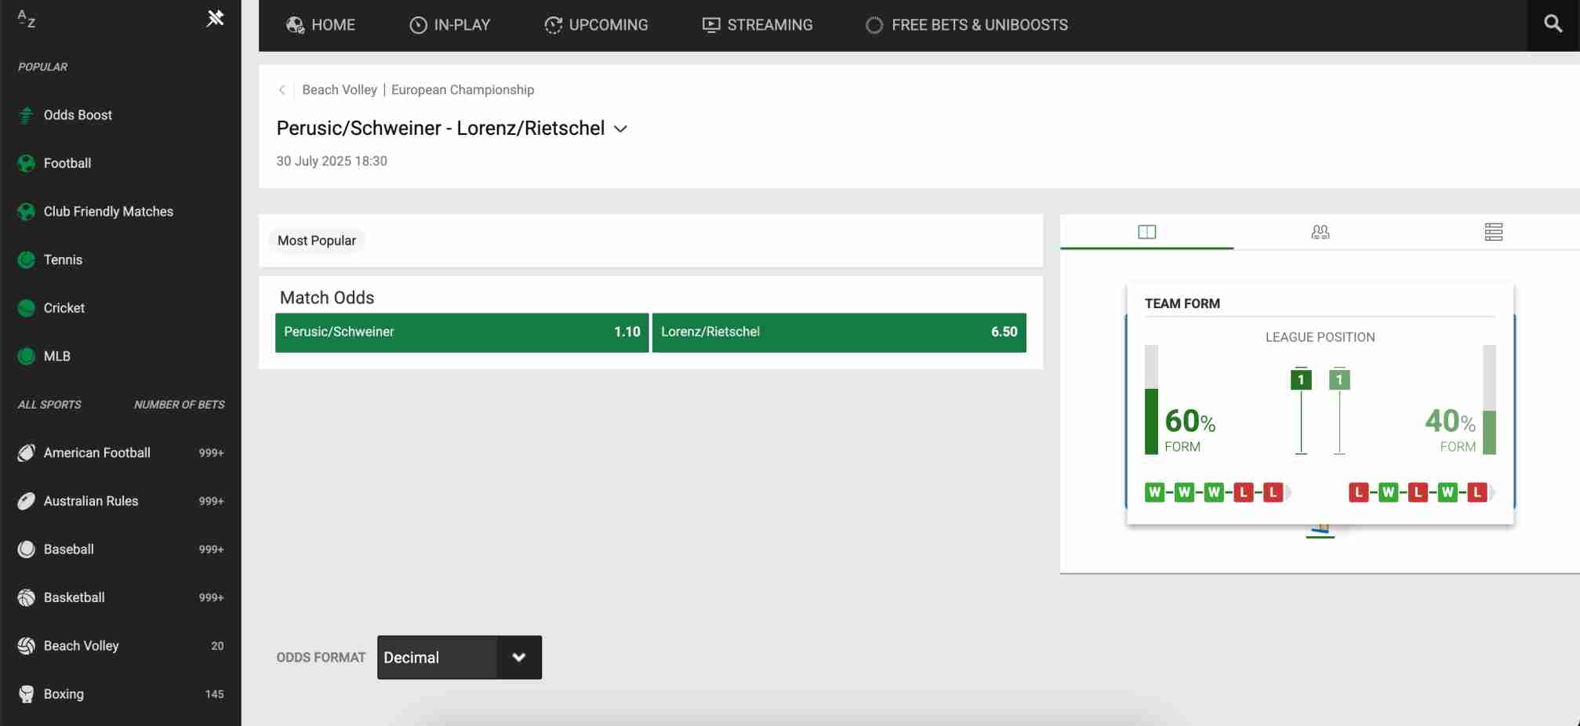Open the search magnifier icon
The image size is (1580, 726).
pos(1553,24)
